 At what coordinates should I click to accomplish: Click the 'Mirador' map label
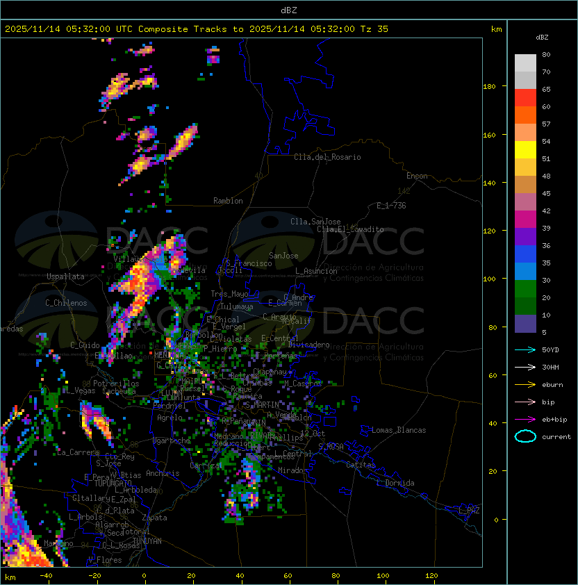pyautogui.click(x=293, y=470)
